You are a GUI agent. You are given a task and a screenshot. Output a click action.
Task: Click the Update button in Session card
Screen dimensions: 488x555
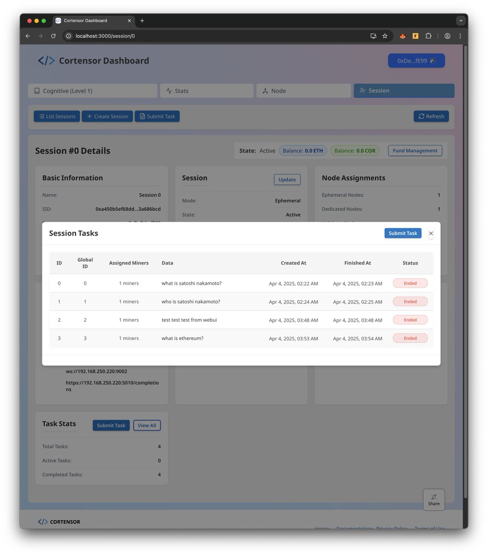point(287,179)
